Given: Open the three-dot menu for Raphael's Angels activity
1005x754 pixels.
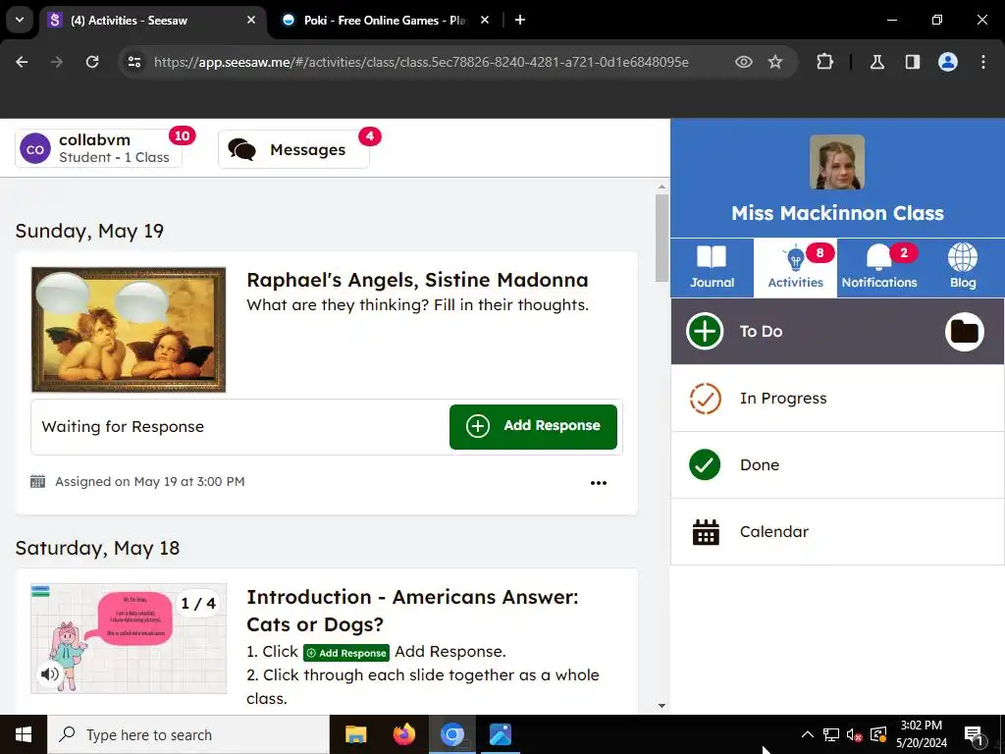Looking at the screenshot, I should click(x=598, y=483).
